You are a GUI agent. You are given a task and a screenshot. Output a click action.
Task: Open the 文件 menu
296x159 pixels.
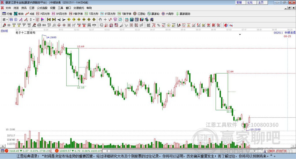(8, 8)
